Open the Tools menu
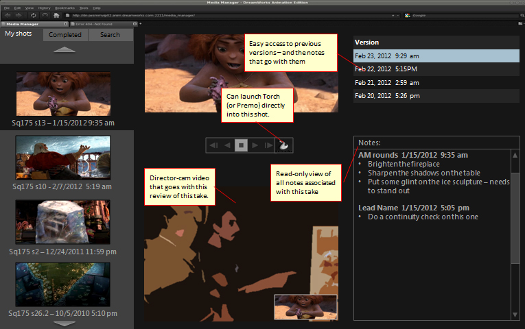This screenshot has height=329, width=525. (x=84, y=8)
